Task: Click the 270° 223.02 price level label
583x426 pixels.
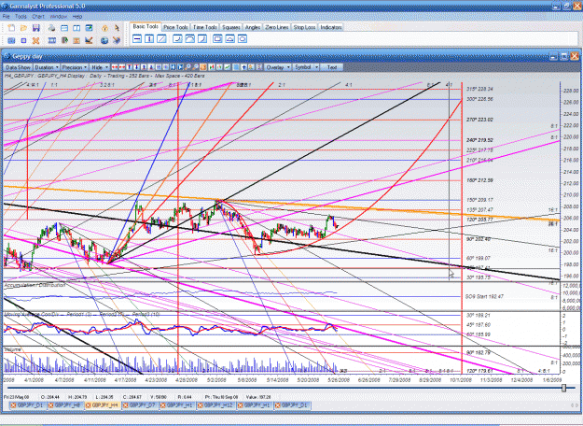Action: point(479,120)
